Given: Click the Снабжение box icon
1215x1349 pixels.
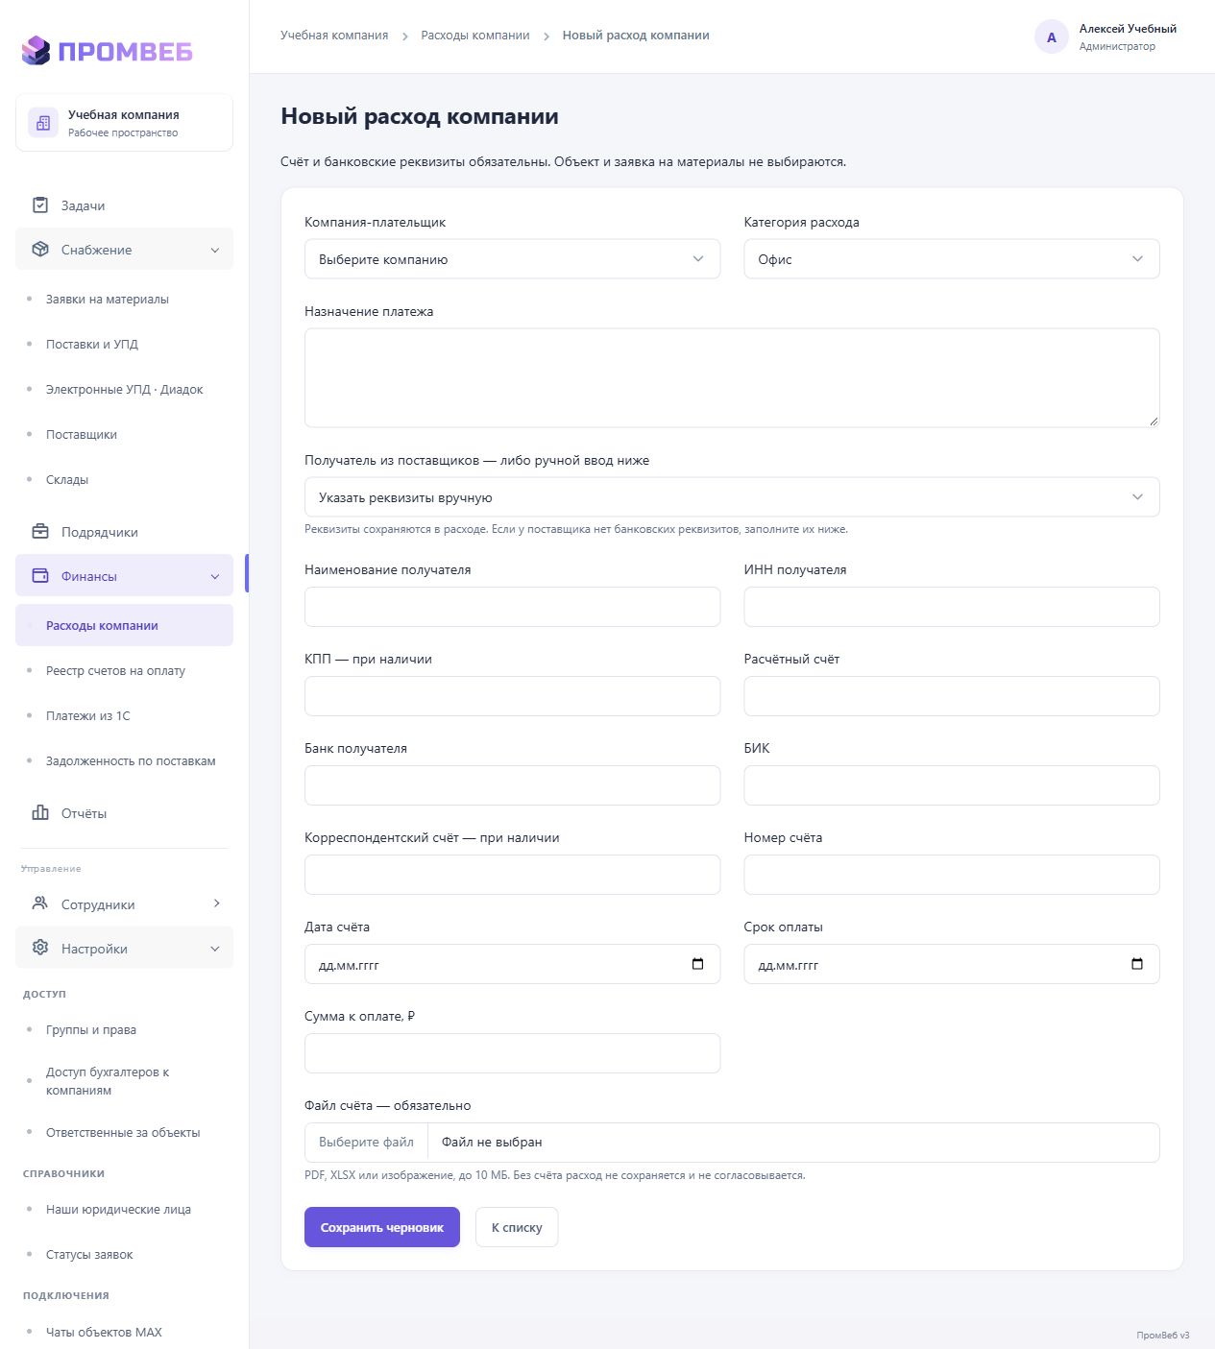Looking at the screenshot, I should [40, 250].
